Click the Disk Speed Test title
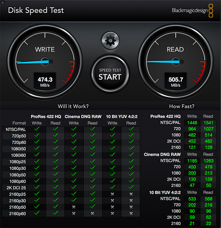This screenshot has height=228, width=221. tap(36, 10)
